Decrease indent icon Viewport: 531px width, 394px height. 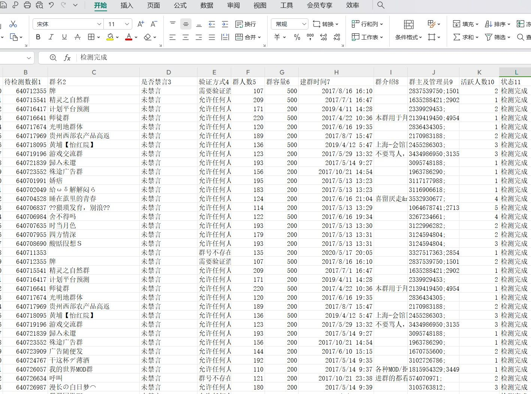point(212,24)
